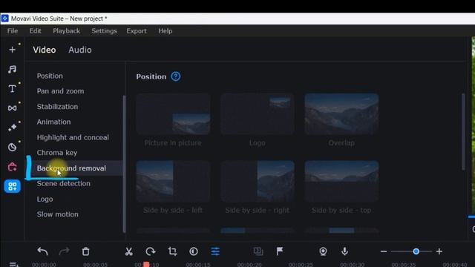Viewport: 475px width, 267px height.
Task: Choose Side by side - right preset
Action: click(258, 181)
